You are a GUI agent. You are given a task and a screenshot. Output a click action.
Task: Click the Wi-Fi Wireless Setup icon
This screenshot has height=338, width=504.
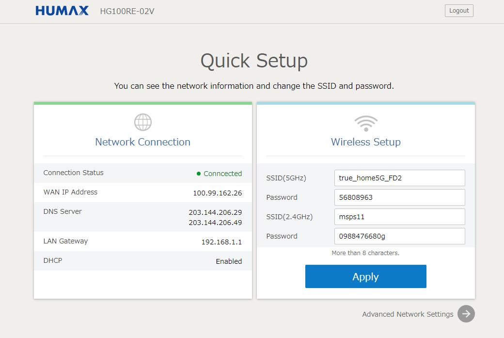click(366, 124)
